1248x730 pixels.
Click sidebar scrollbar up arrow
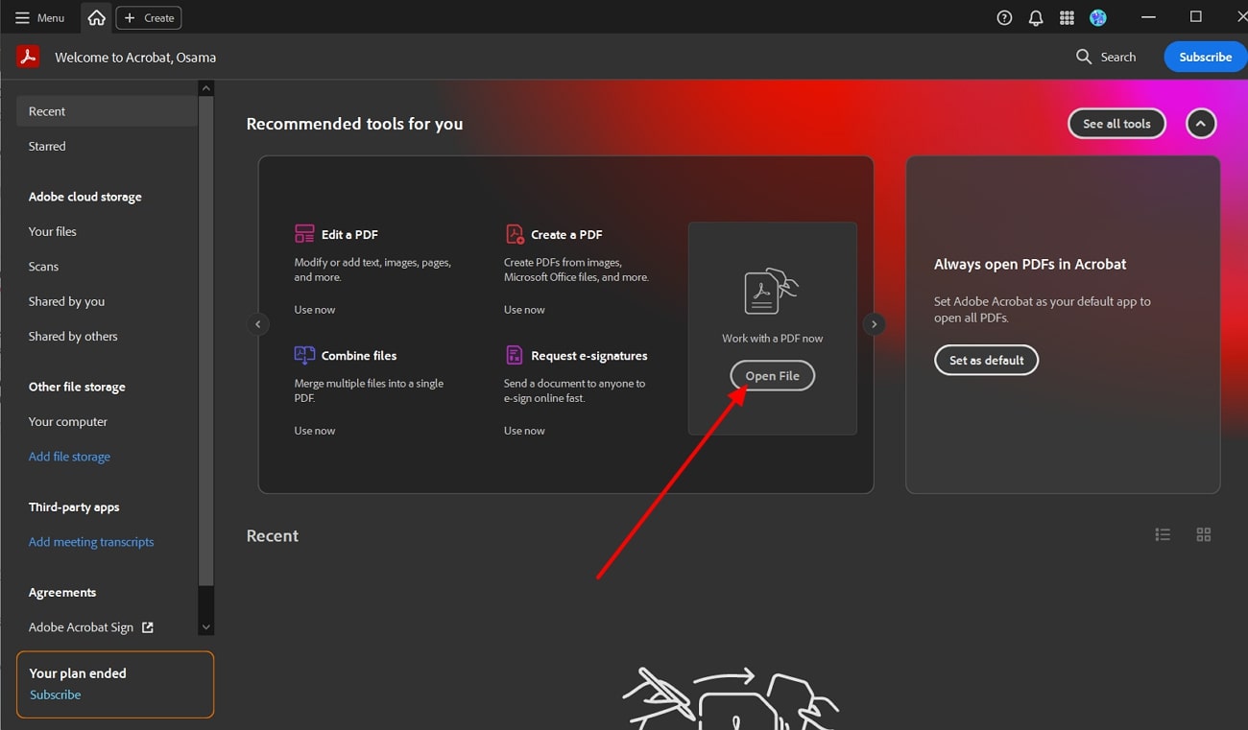pos(205,88)
